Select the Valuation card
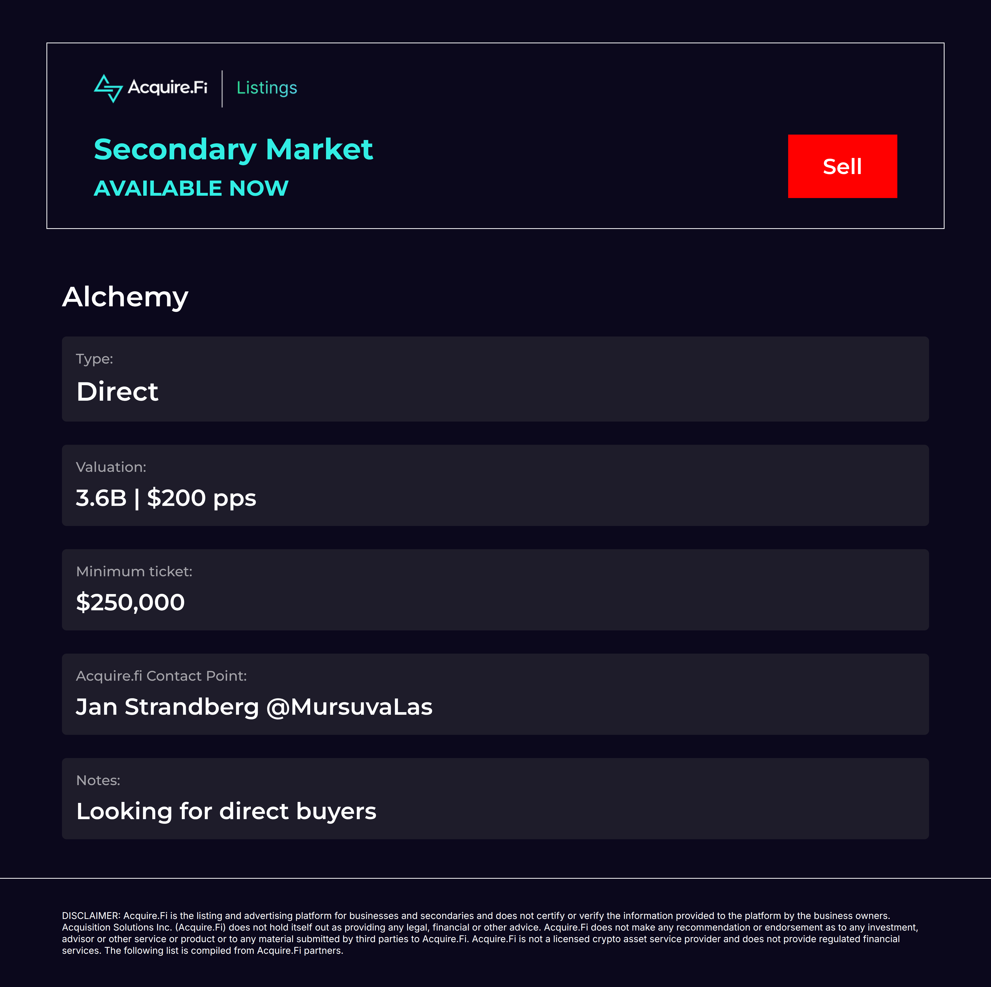991x987 pixels. (495, 485)
